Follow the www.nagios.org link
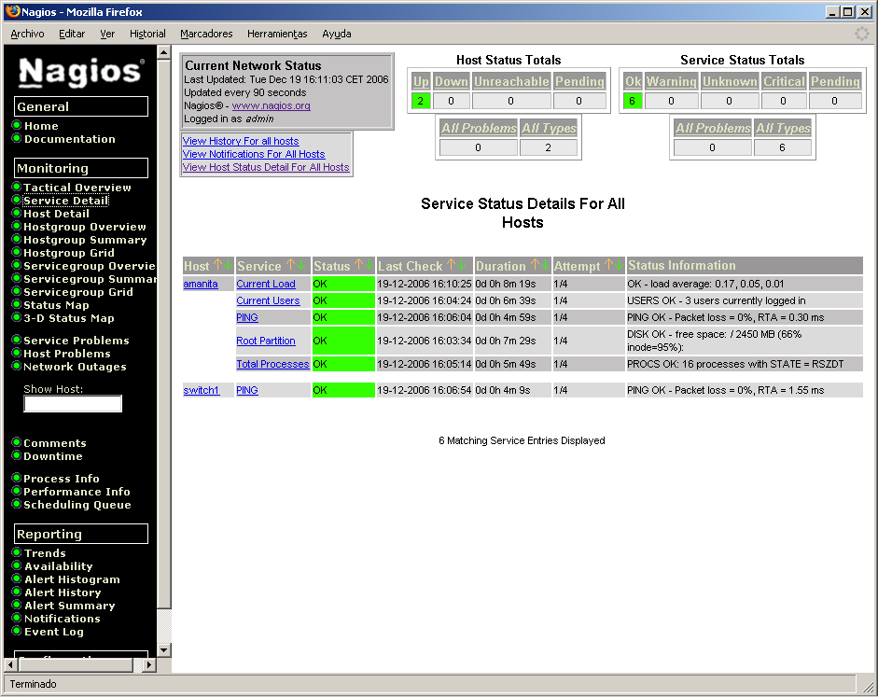Viewport: 878px width, 697px height. [271, 105]
